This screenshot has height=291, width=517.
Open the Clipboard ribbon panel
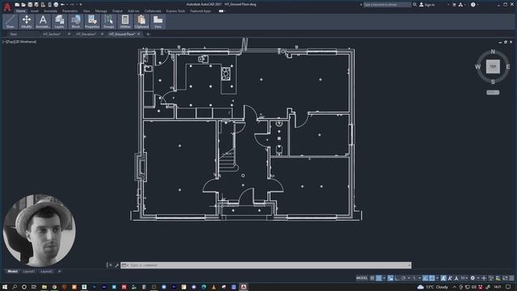(141, 22)
